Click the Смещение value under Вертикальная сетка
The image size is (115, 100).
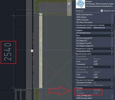(x=96, y=64)
